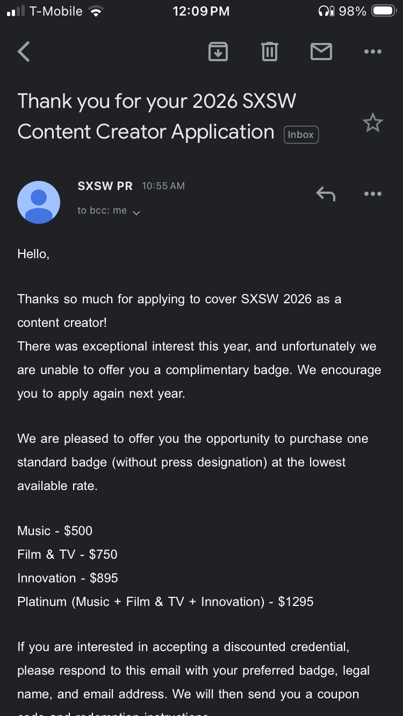Tap the headphones icon in status bar
Screen dimensions: 403x716
(x=326, y=11)
